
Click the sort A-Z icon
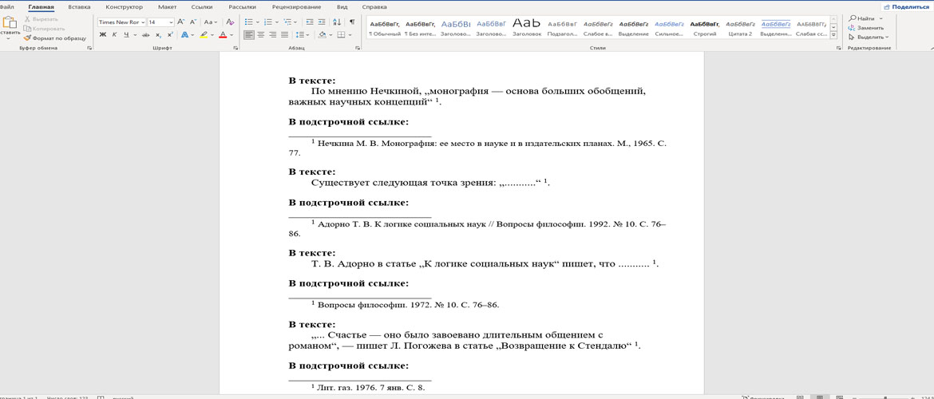[337, 22]
